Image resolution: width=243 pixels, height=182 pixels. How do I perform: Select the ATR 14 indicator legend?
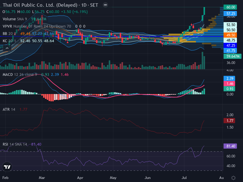(9, 110)
